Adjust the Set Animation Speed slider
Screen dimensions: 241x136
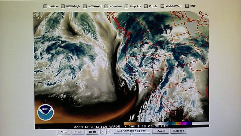point(131,133)
